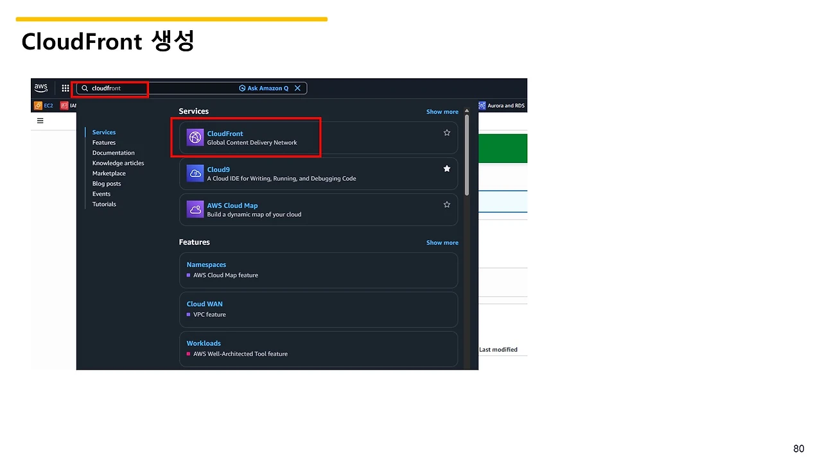The height and width of the screenshot is (462, 822).
Task: Click the magnifier icon in the search bar
Action: tap(85, 88)
